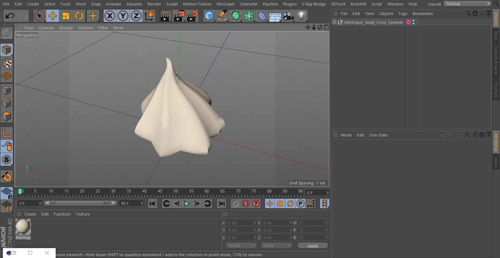Open the World coordinate dropdown
The width and height of the screenshot is (500, 258).
[x=241, y=246]
